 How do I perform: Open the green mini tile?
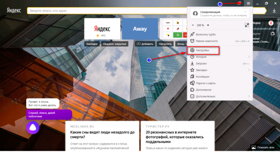178,35
